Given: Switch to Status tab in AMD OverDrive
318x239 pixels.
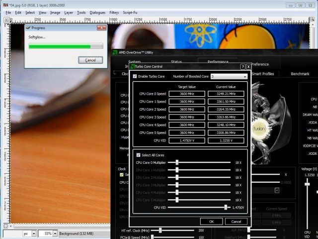Looking at the screenshot, I should pyautogui.click(x=176, y=61).
